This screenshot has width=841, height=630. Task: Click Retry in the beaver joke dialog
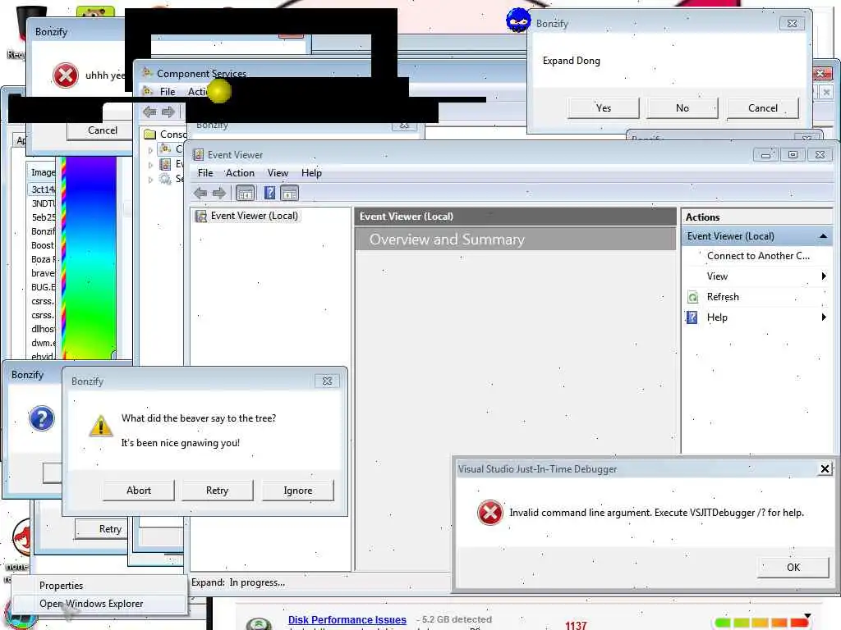point(217,491)
